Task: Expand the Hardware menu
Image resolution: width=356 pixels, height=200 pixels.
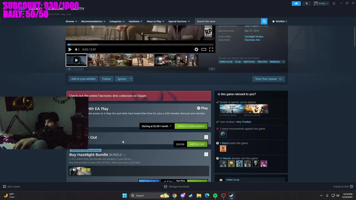Action: (135, 21)
